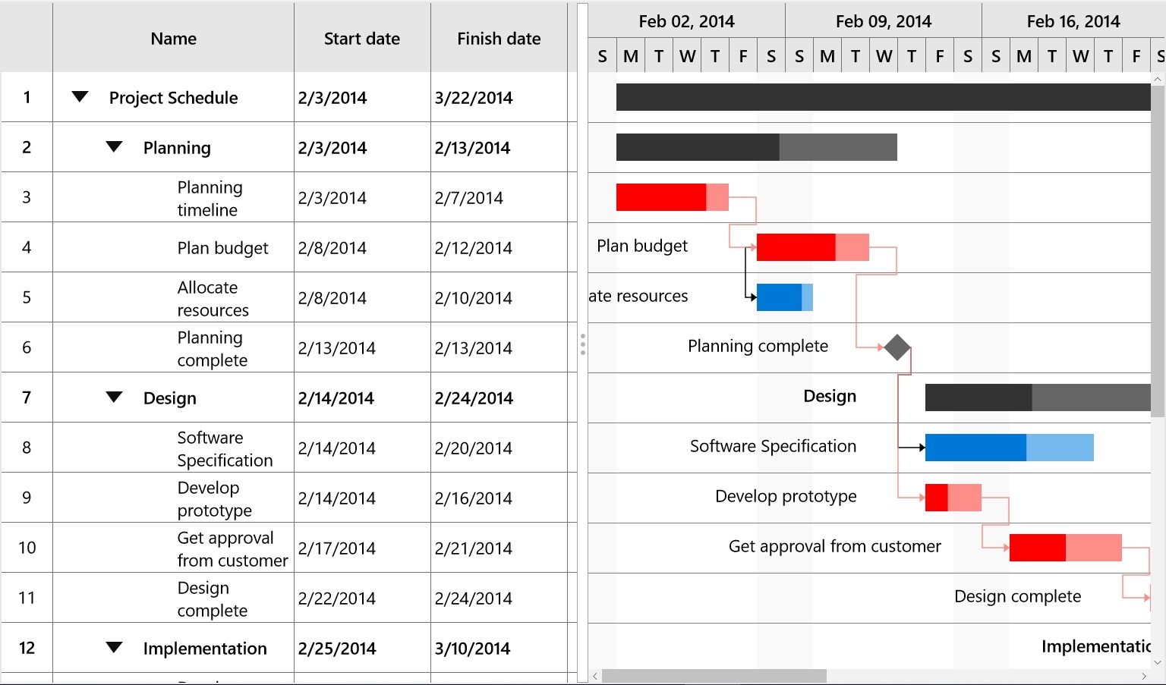Select row number 5 Allocate resources
The height and width of the screenshot is (685, 1166).
[27, 297]
